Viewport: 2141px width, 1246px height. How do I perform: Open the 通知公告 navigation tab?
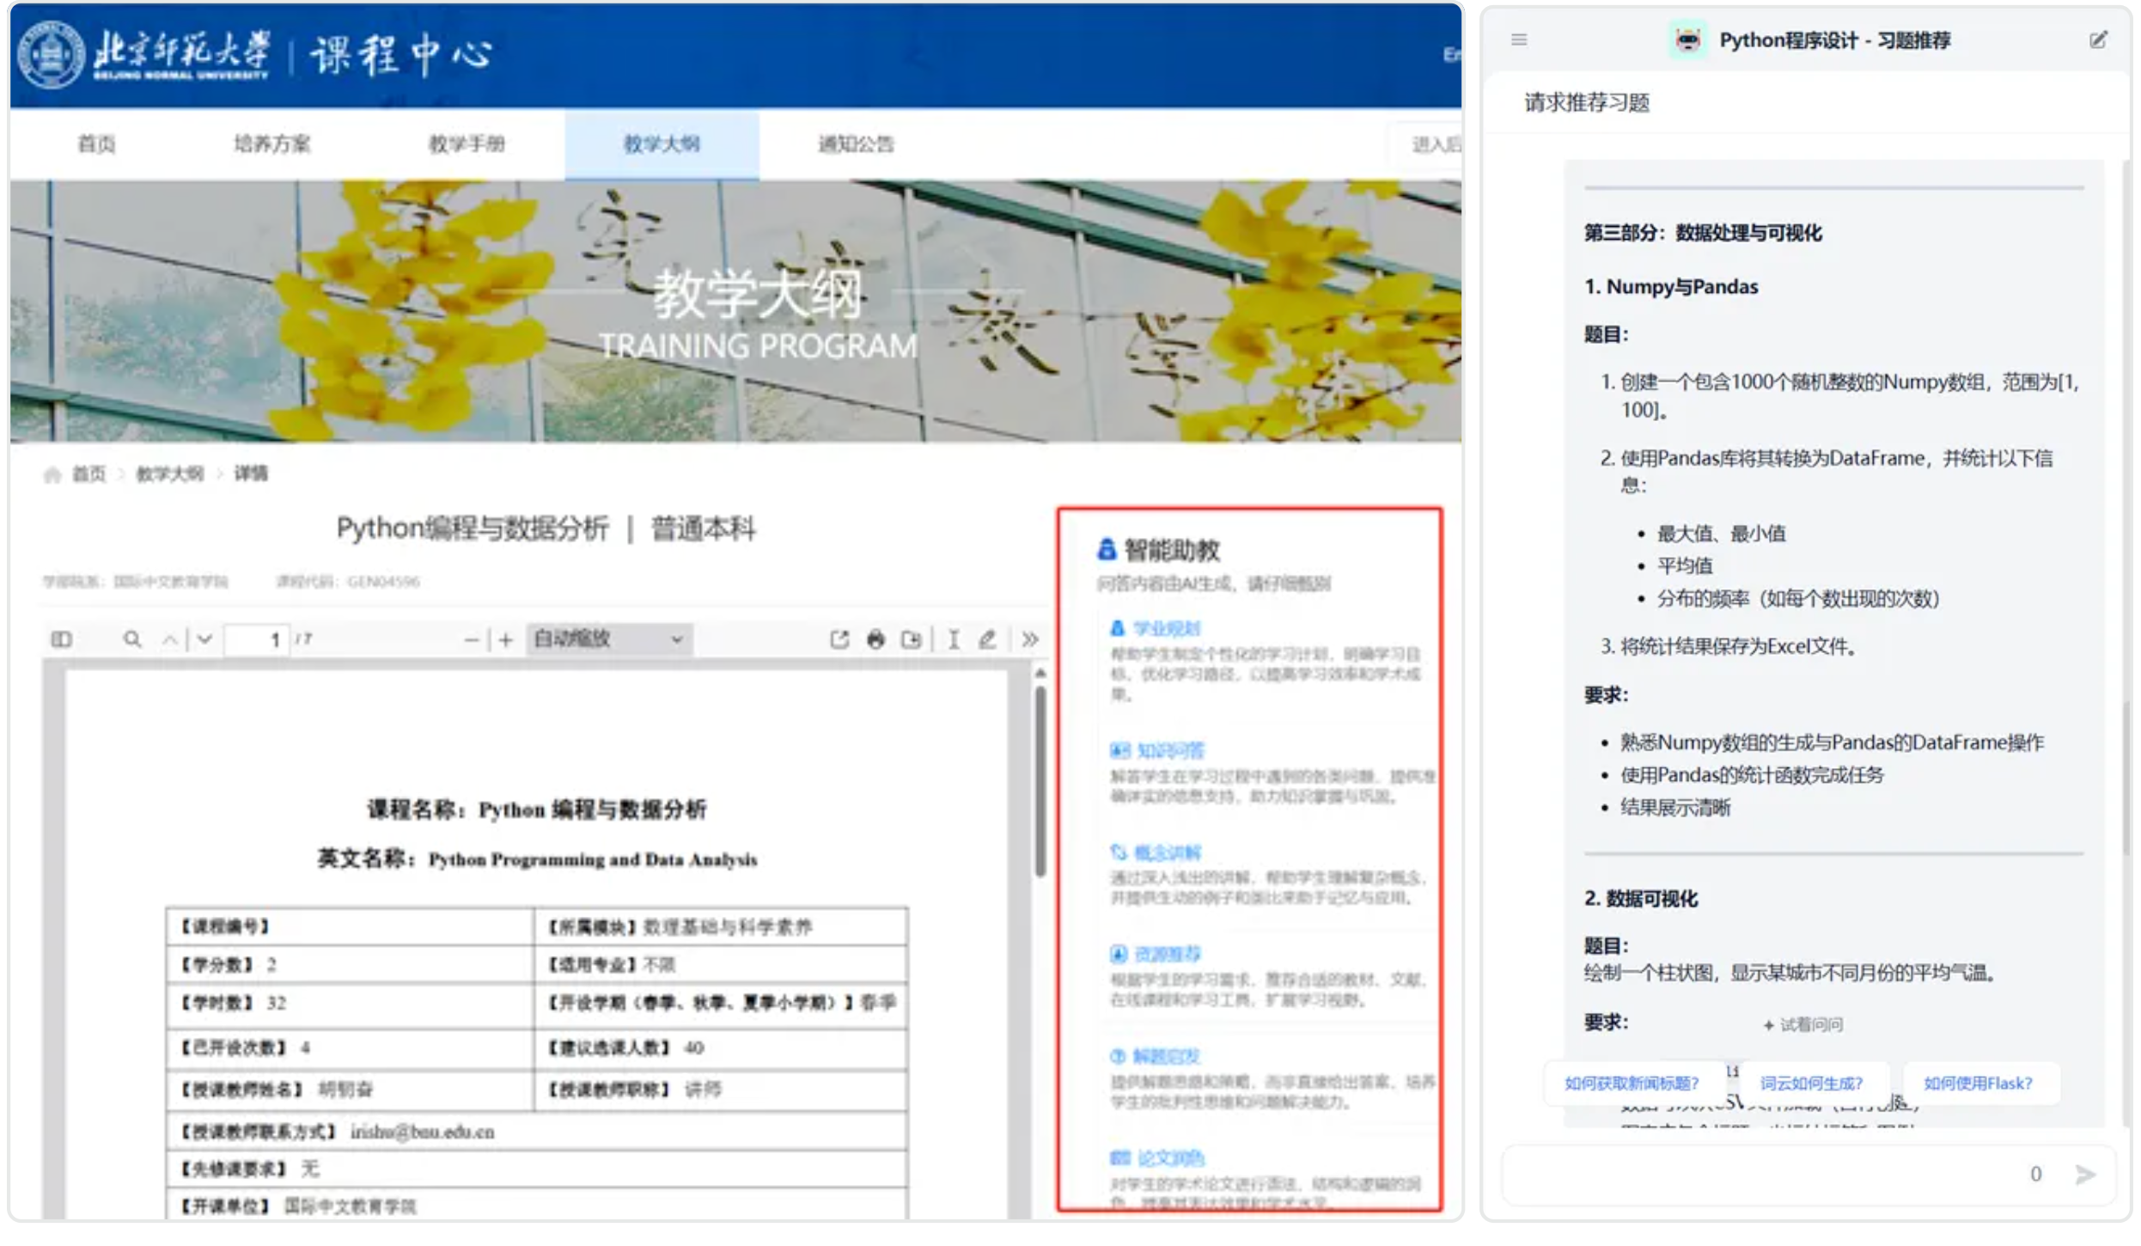(x=856, y=144)
